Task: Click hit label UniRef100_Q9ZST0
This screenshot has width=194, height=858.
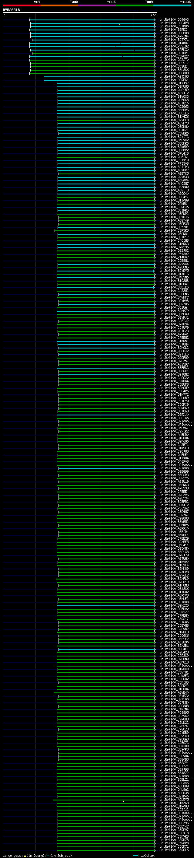Action: (174, 60)
